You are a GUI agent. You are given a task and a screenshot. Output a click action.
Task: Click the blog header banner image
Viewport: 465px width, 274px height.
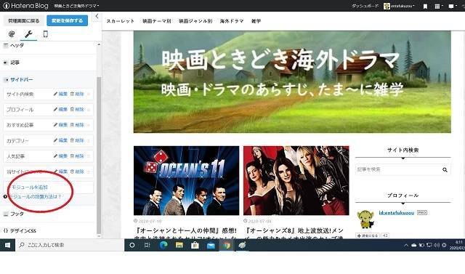click(292, 82)
